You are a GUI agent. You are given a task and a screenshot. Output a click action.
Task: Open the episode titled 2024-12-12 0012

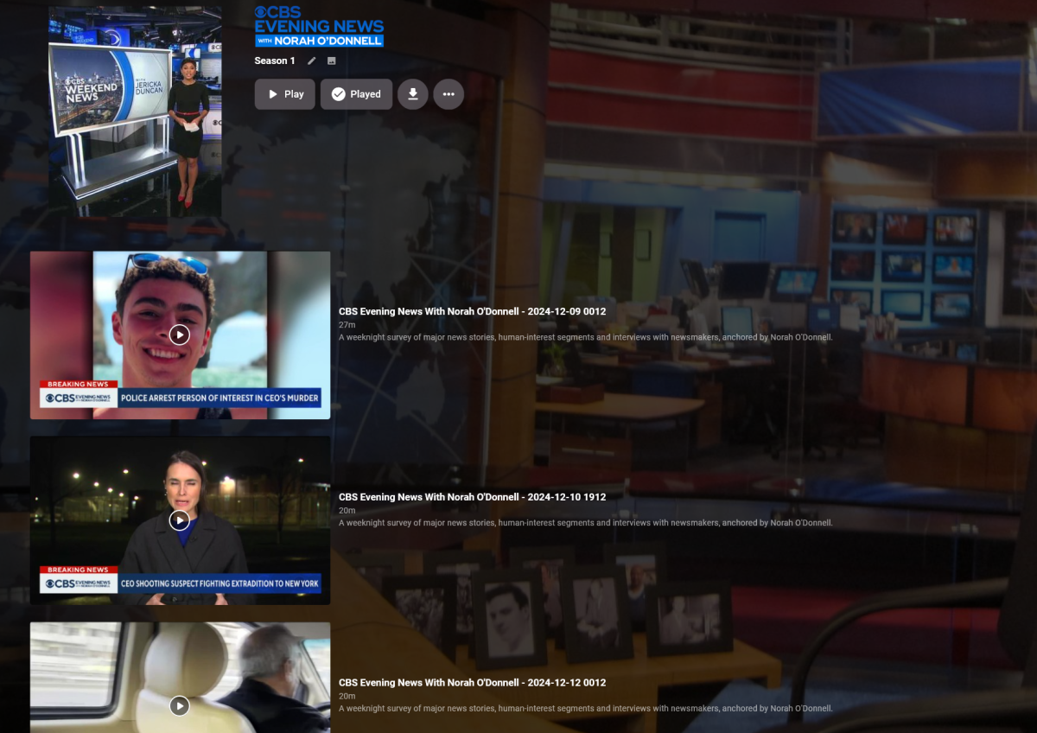pyautogui.click(x=472, y=683)
